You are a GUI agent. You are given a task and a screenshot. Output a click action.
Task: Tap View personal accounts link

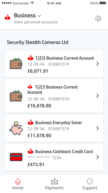(x=36, y=22)
